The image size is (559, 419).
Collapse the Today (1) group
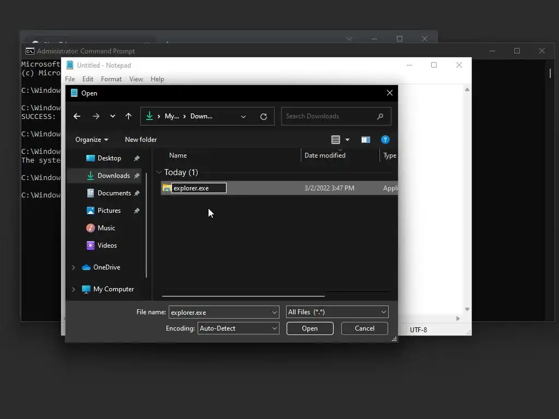point(159,172)
